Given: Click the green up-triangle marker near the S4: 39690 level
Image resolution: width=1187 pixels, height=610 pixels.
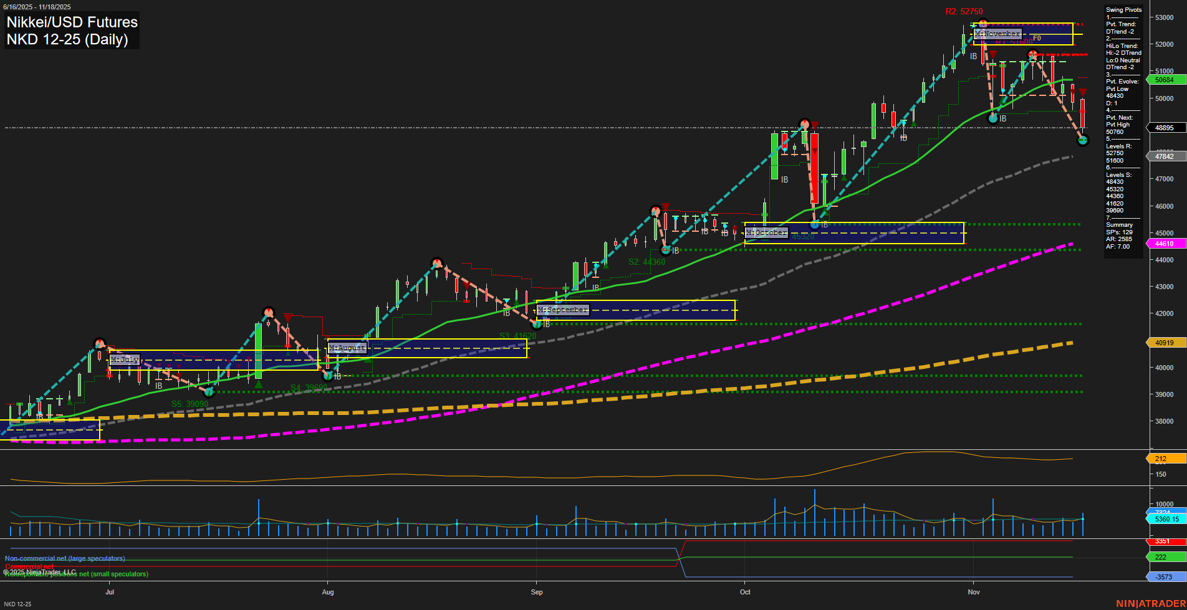Looking at the screenshot, I should (259, 384).
